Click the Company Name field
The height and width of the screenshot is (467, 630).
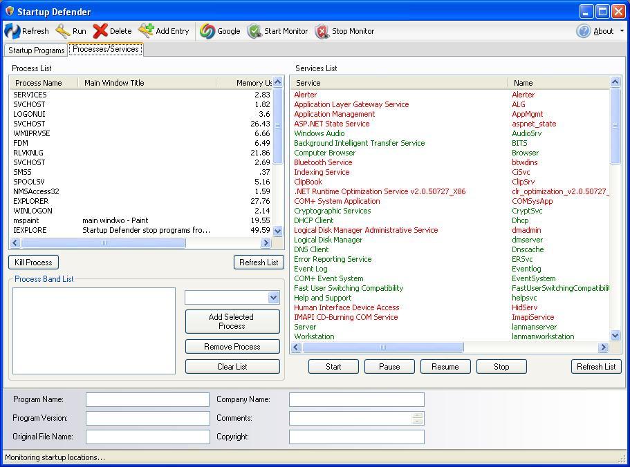[357, 399]
